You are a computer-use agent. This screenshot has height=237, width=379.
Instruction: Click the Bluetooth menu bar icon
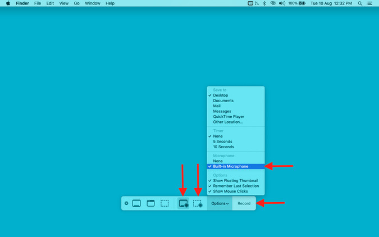click(264, 3)
